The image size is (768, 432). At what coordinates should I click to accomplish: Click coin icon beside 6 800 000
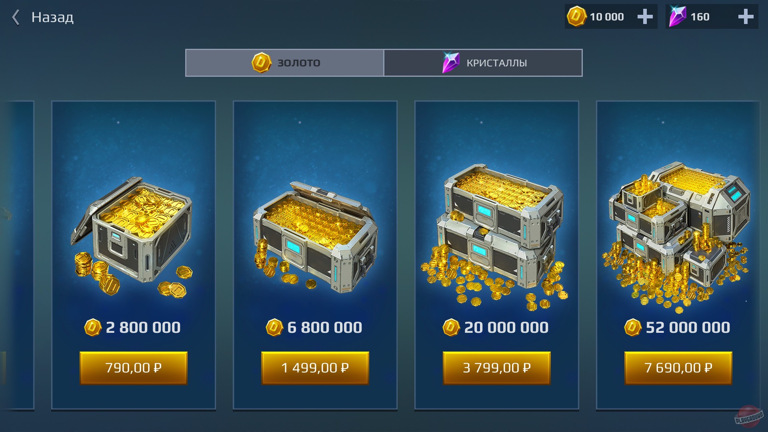274,328
